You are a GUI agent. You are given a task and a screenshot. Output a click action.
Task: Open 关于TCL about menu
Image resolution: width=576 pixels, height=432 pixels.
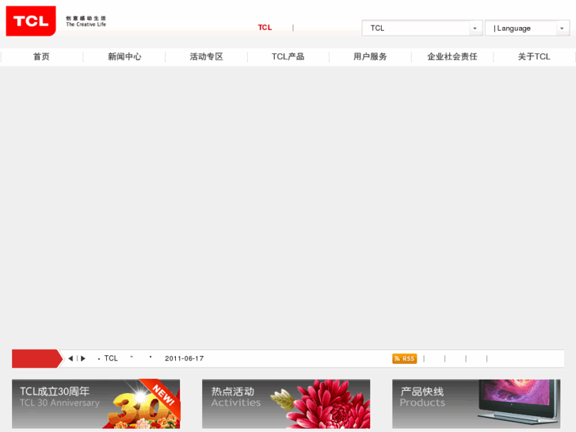534,56
